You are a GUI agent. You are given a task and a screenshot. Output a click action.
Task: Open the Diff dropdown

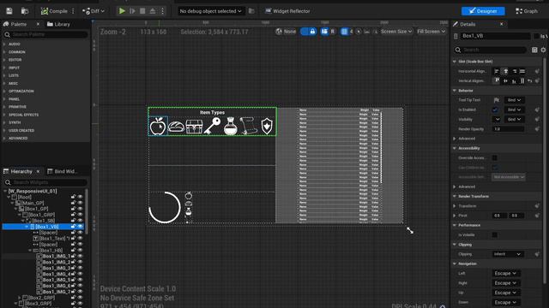pyautogui.click(x=94, y=11)
